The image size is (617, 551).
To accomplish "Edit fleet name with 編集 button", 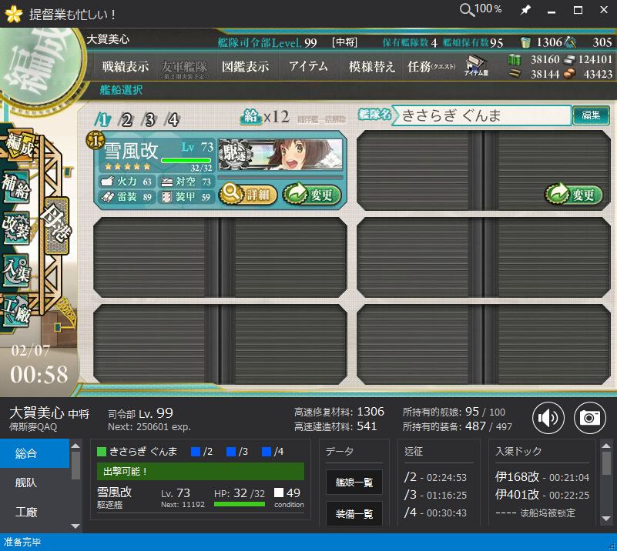I will [591, 115].
